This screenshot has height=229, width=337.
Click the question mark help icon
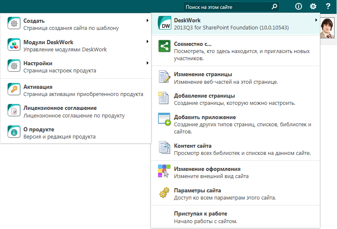tap(328, 6)
